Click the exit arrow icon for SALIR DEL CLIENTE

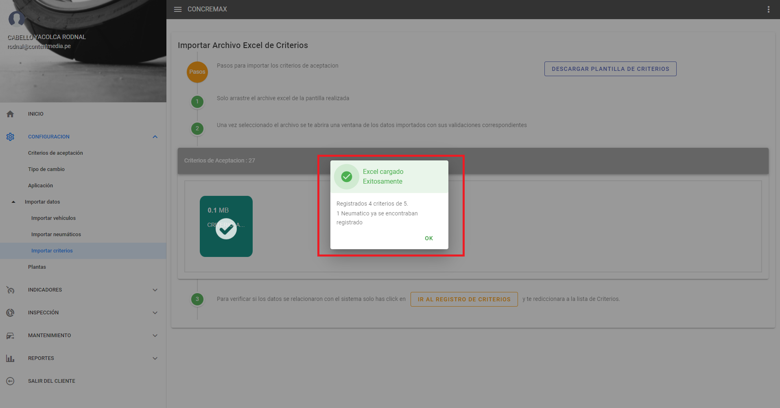click(10, 381)
